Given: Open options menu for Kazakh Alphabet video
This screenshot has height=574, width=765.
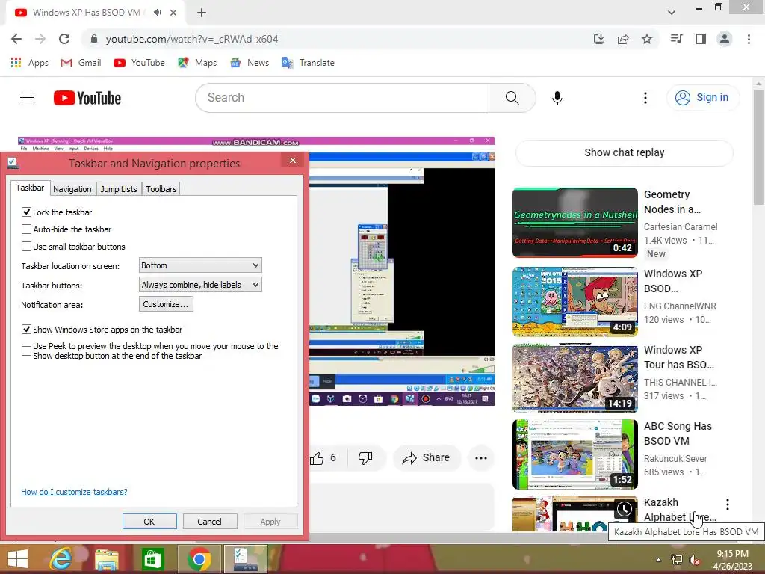Looking at the screenshot, I should [728, 504].
